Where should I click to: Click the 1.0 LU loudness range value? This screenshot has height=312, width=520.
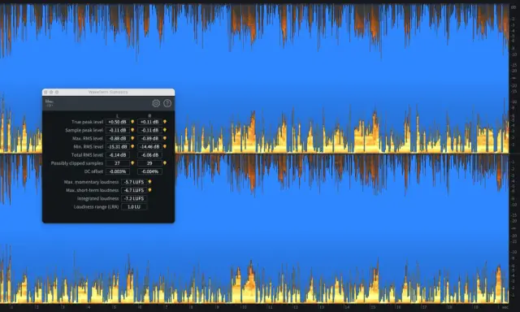pos(134,206)
